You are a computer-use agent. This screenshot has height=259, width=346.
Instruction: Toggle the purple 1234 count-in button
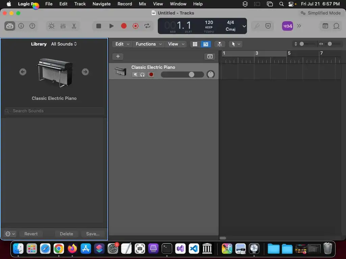(288, 26)
